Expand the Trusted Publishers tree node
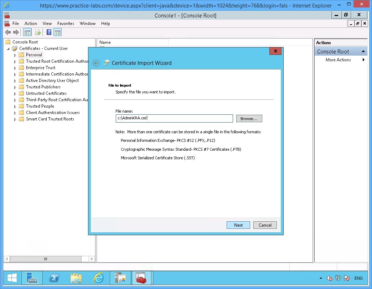 [14, 87]
